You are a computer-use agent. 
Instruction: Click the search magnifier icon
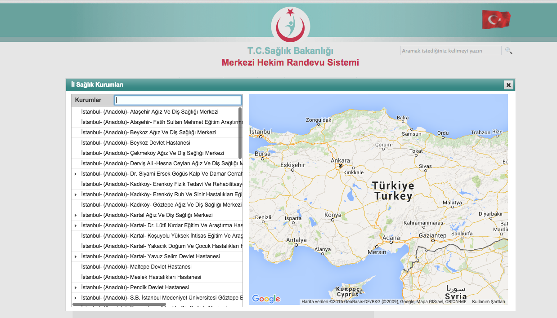508,51
